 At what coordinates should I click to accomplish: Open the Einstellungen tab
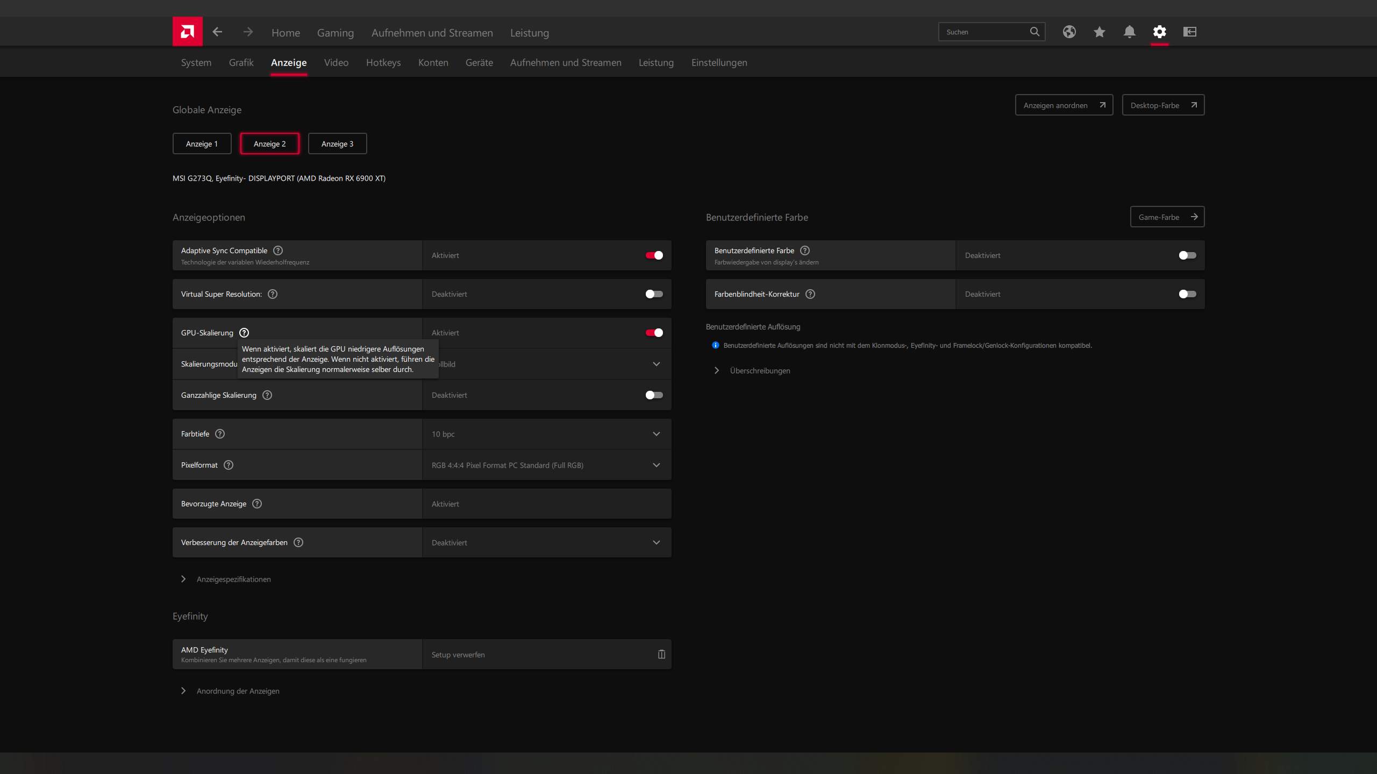(x=719, y=62)
